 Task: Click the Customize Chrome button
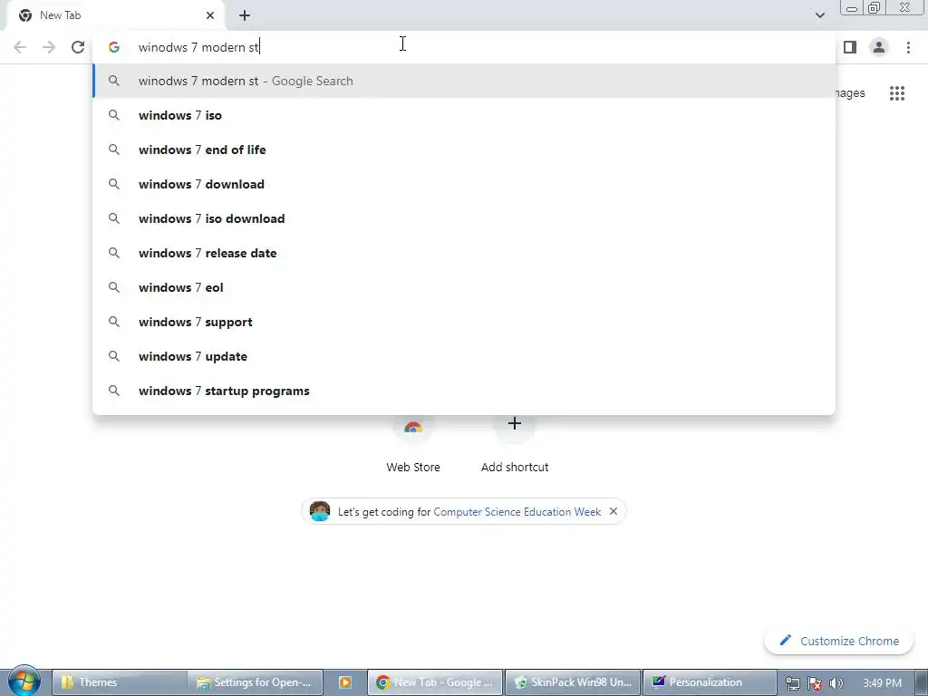pyautogui.click(x=838, y=641)
